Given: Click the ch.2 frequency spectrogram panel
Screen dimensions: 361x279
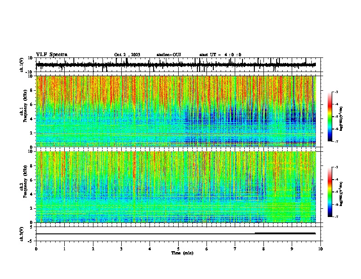Looking at the screenshot, I should 176,187.
